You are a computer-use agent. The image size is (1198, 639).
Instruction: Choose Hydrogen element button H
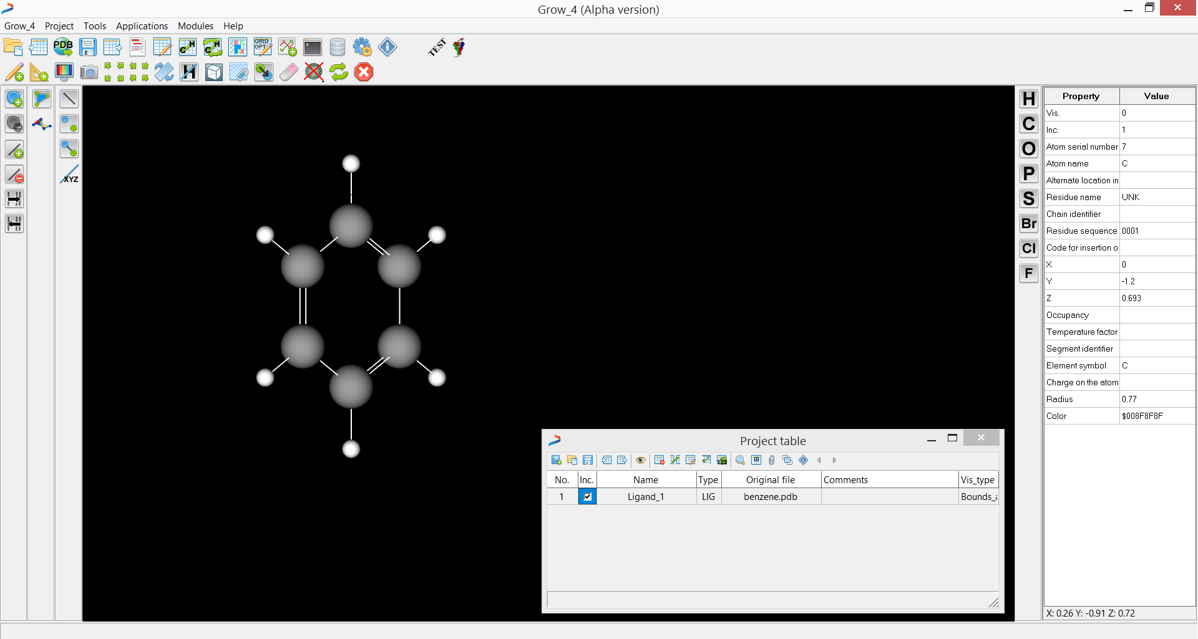(x=1029, y=98)
